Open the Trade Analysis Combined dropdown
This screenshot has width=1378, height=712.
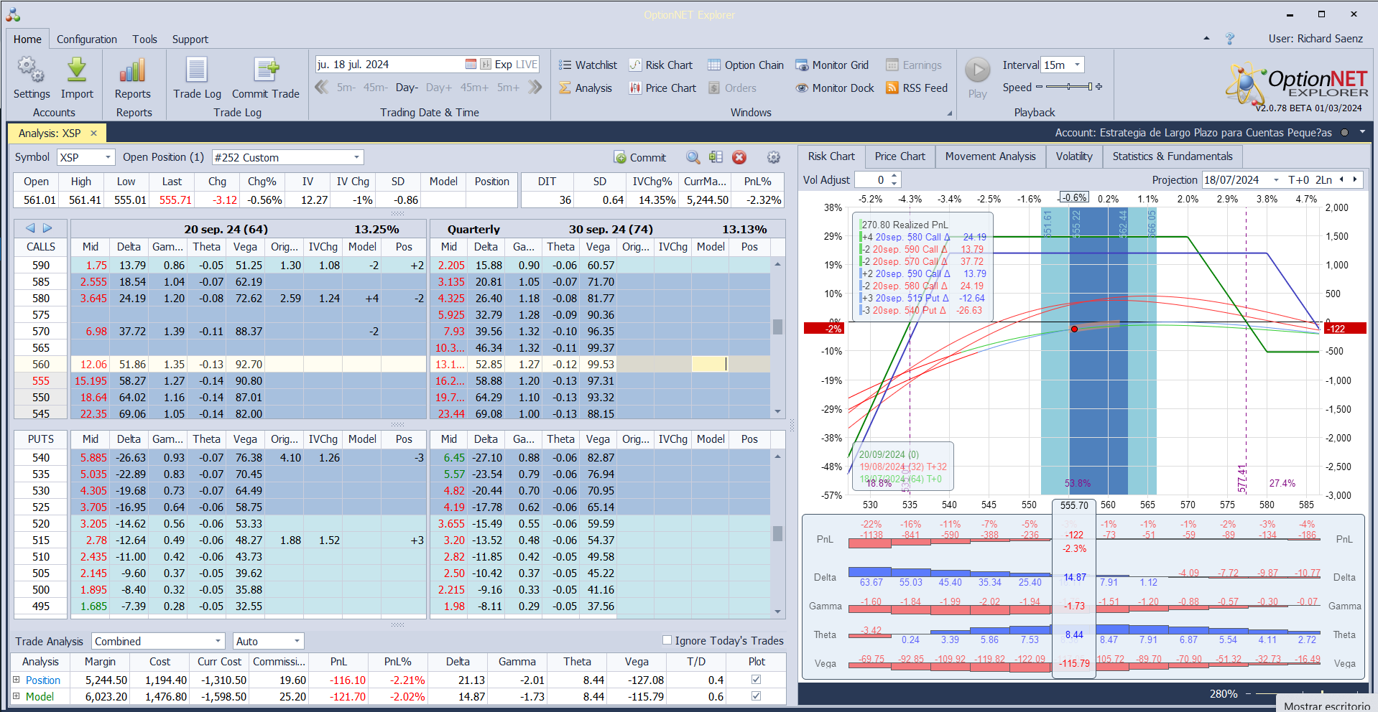coord(218,641)
